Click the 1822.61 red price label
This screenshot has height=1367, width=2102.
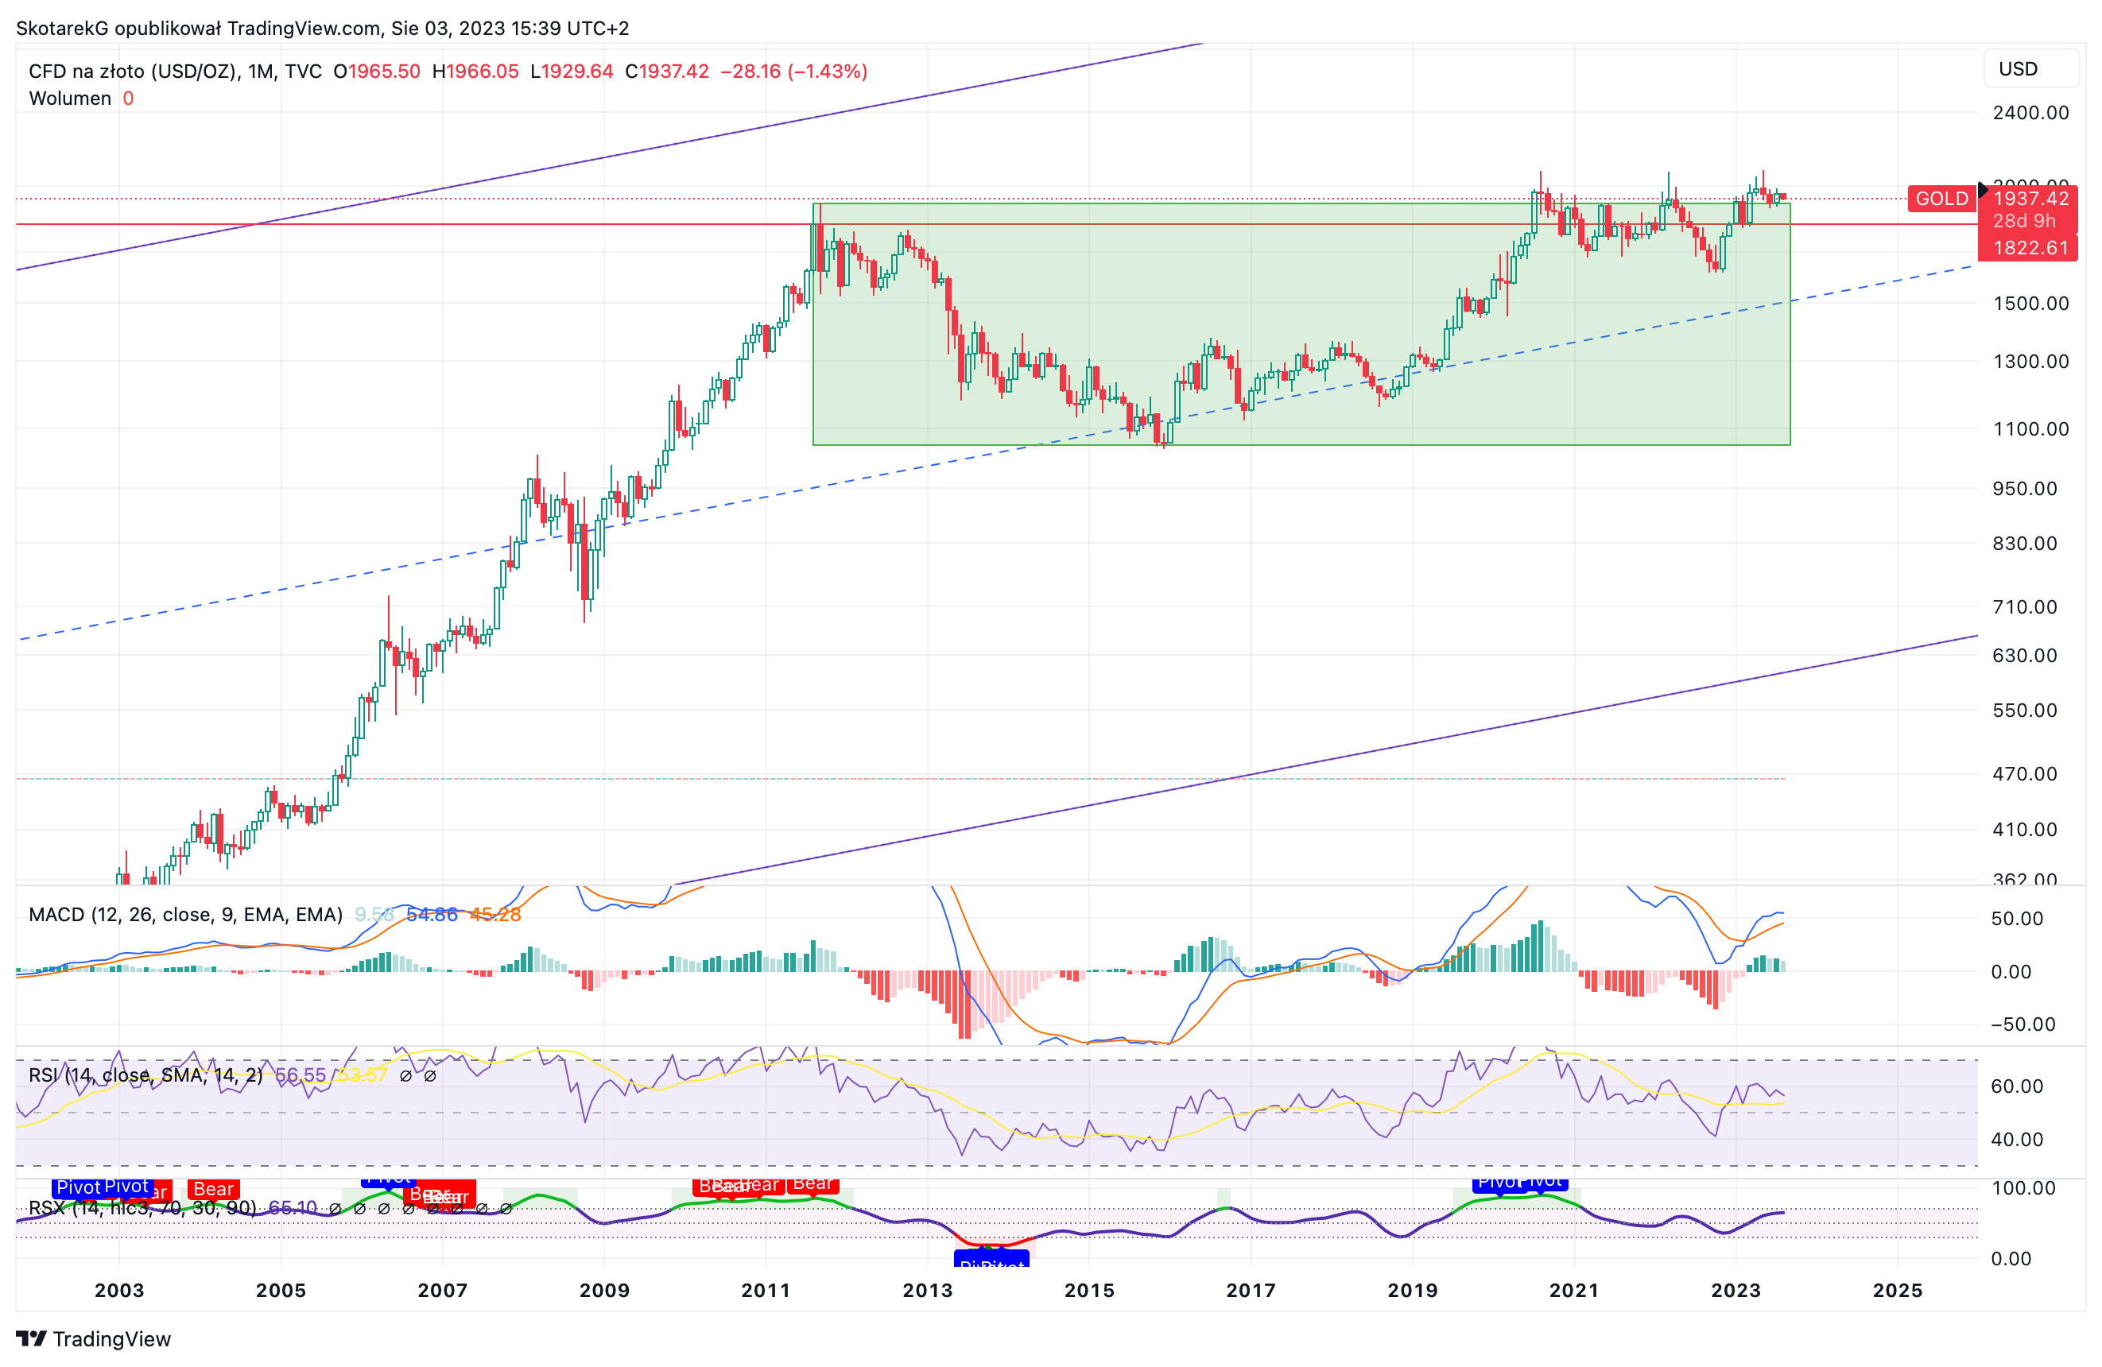pos(2030,248)
